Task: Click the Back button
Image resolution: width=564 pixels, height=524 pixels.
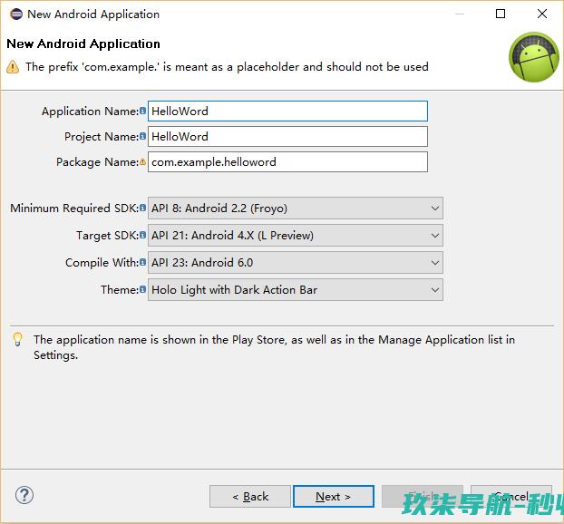Action: click(x=250, y=496)
